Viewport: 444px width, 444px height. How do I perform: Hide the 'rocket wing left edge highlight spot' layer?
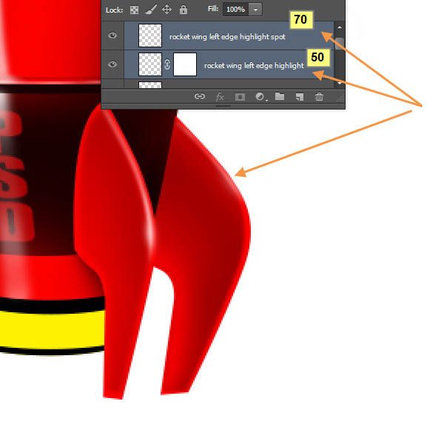click(112, 36)
